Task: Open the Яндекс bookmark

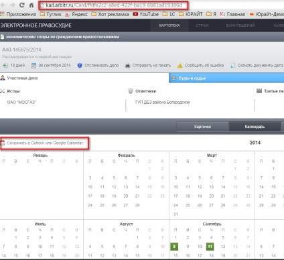Action: pyautogui.click(x=76, y=14)
